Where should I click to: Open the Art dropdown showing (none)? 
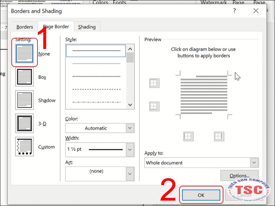point(100,174)
